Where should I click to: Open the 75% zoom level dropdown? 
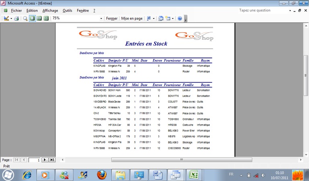click(101, 19)
